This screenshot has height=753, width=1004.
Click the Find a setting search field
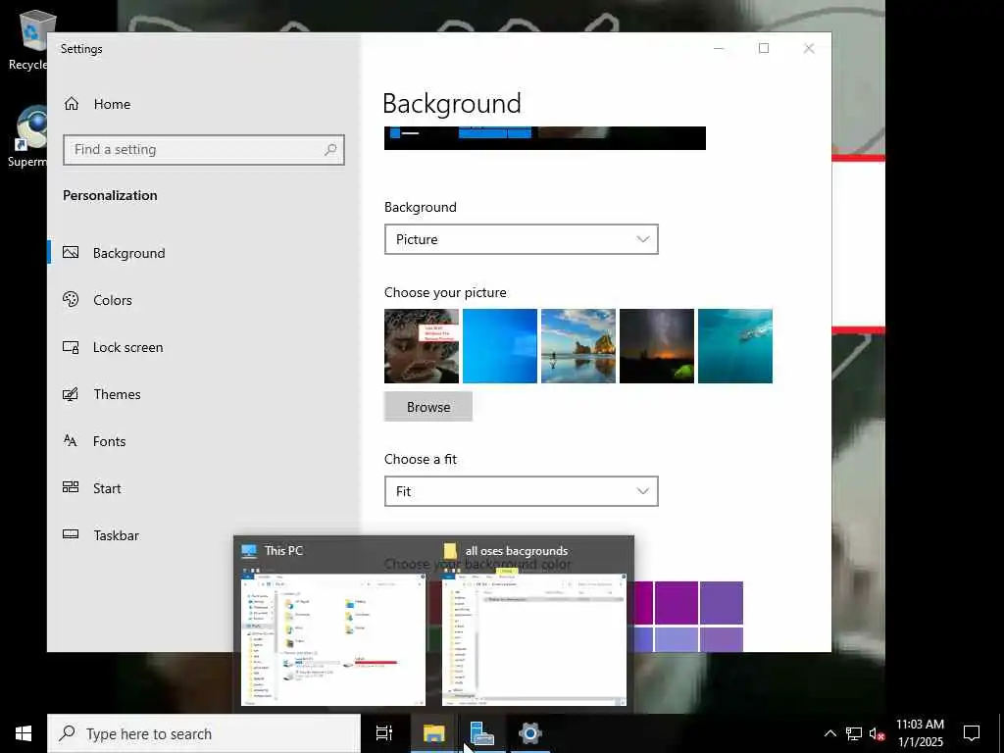(x=204, y=150)
